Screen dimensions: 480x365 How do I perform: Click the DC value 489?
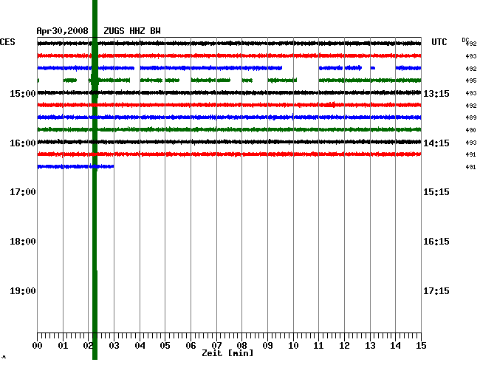pos(471,117)
